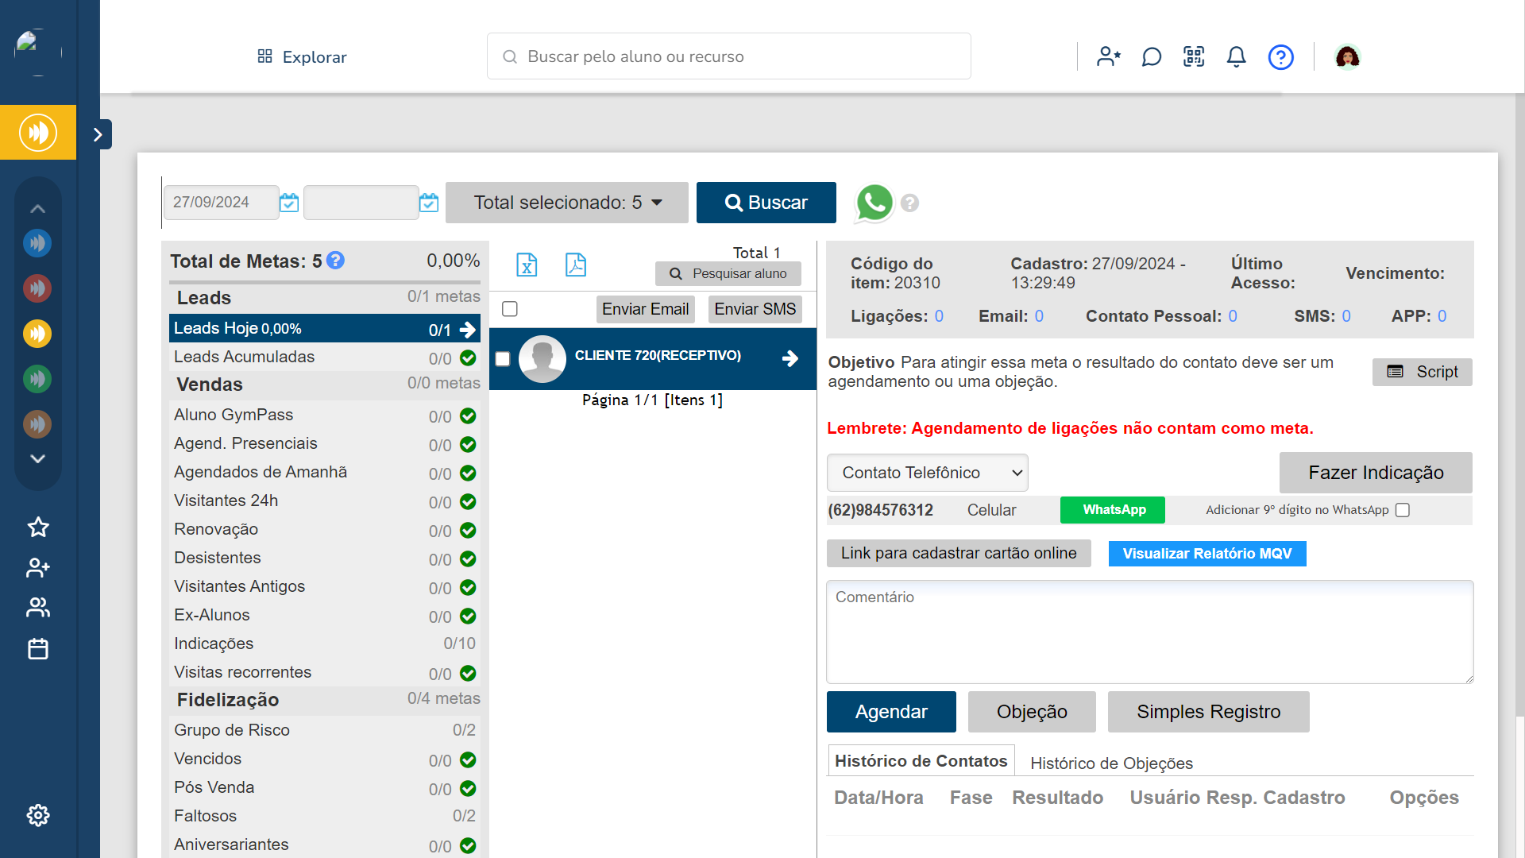Open Total selecionado: 5 dropdown
The width and height of the screenshot is (1525, 858).
(567, 203)
